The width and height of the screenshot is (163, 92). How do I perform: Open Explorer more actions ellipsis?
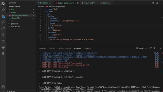pyautogui.click(x=33, y=3)
